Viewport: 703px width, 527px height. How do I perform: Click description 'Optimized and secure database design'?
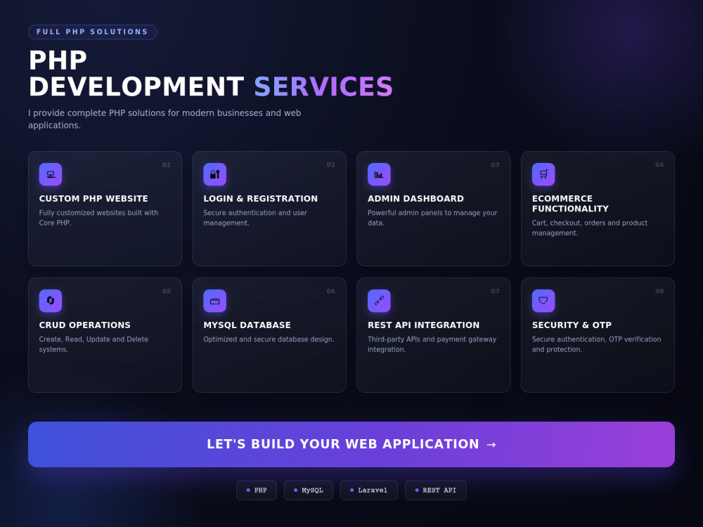click(x=269, y=339)
